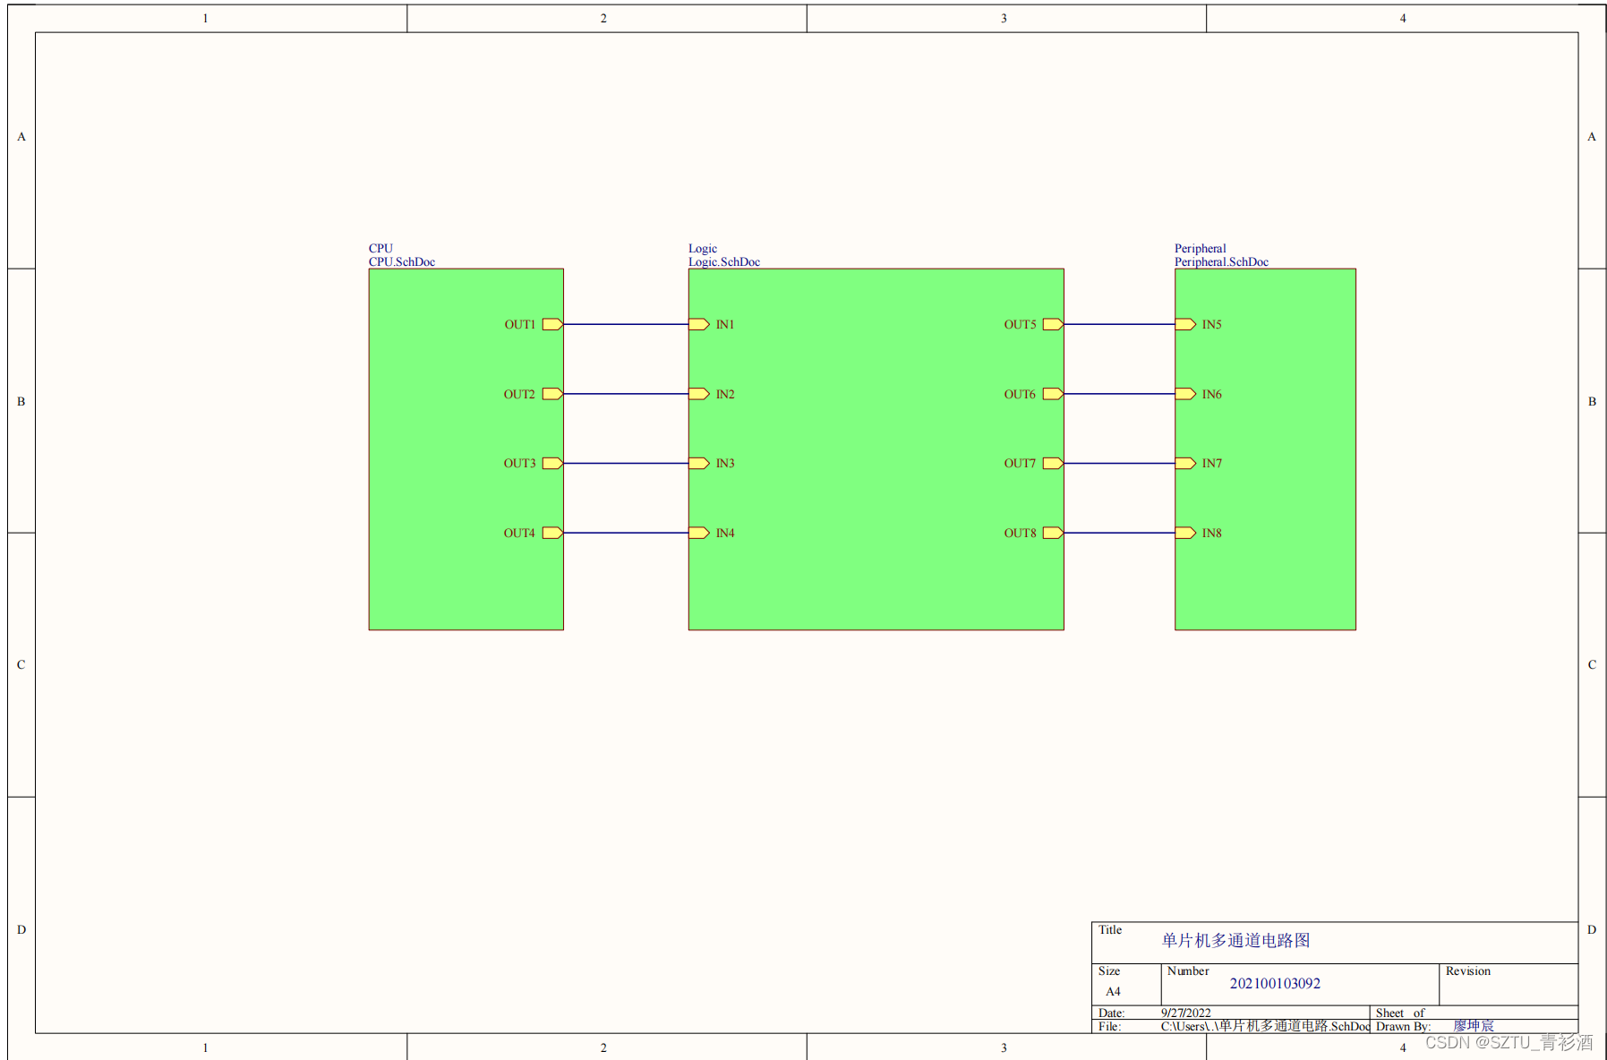Click the OUT4 port arrow on CPU block
Screen dimensions: 1607x1060
552,533
